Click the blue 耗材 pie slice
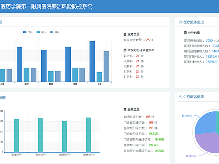 [x=206, y=123]
